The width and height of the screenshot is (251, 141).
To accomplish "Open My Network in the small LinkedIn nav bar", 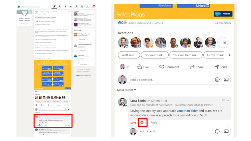I will [60, 7].
